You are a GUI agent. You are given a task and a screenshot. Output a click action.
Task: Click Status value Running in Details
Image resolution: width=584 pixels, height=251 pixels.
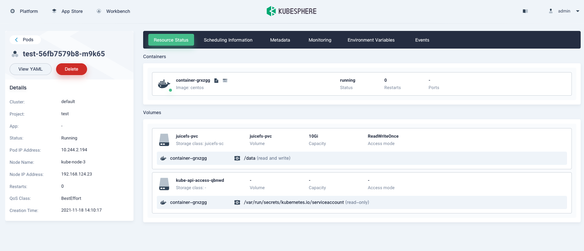(x=69, y=138)
